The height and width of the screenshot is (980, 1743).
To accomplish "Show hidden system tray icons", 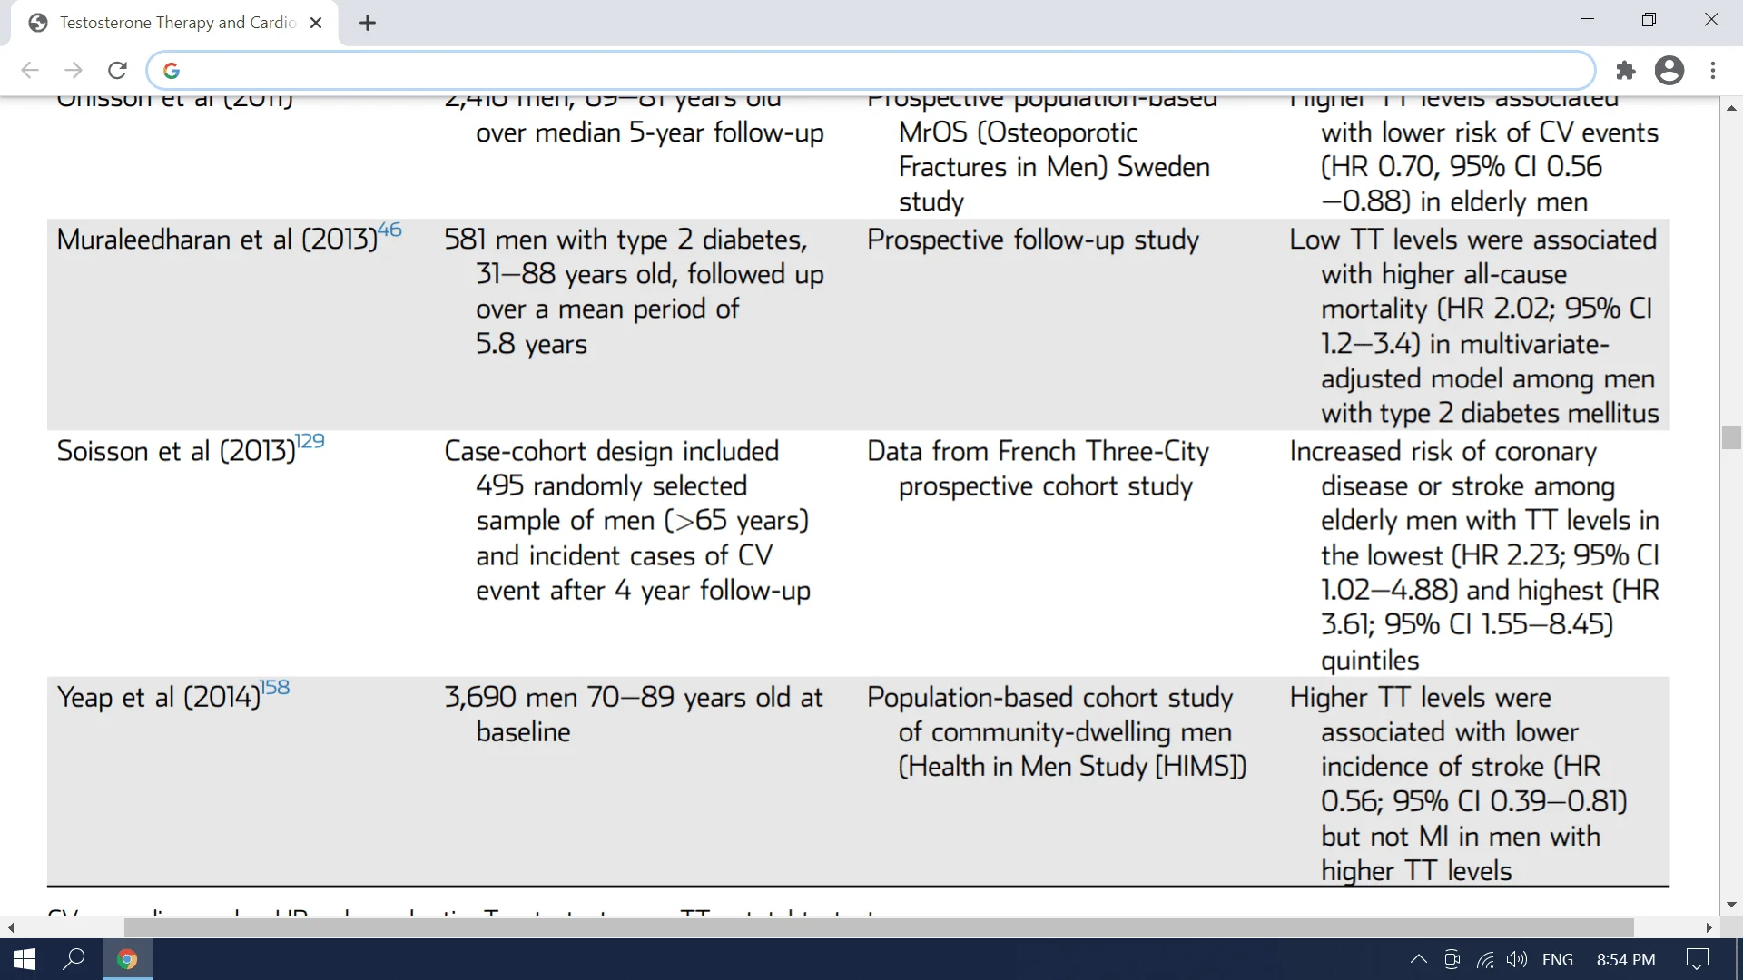I will tap(1418, 959).
